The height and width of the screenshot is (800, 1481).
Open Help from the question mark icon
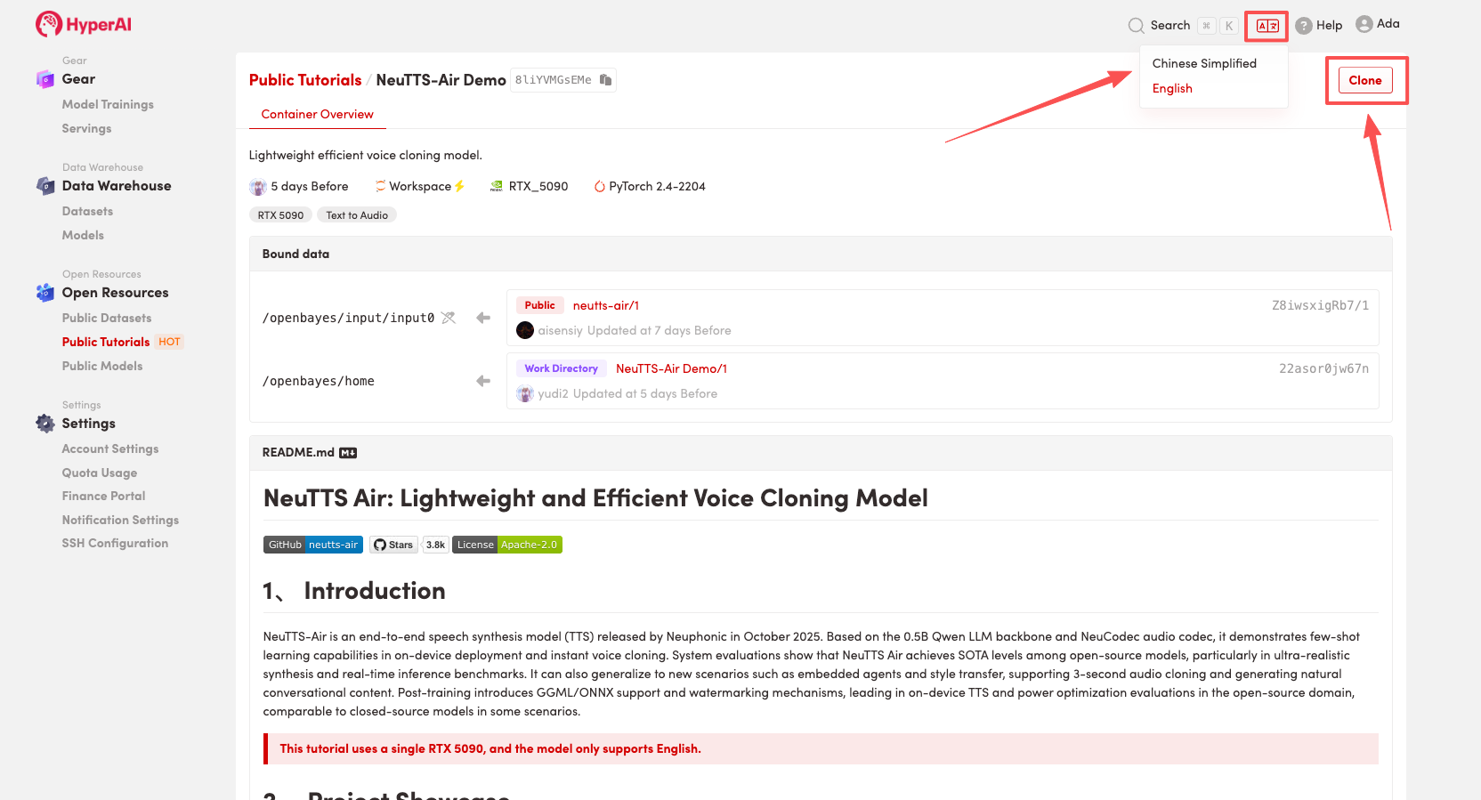coord(1303,26)
